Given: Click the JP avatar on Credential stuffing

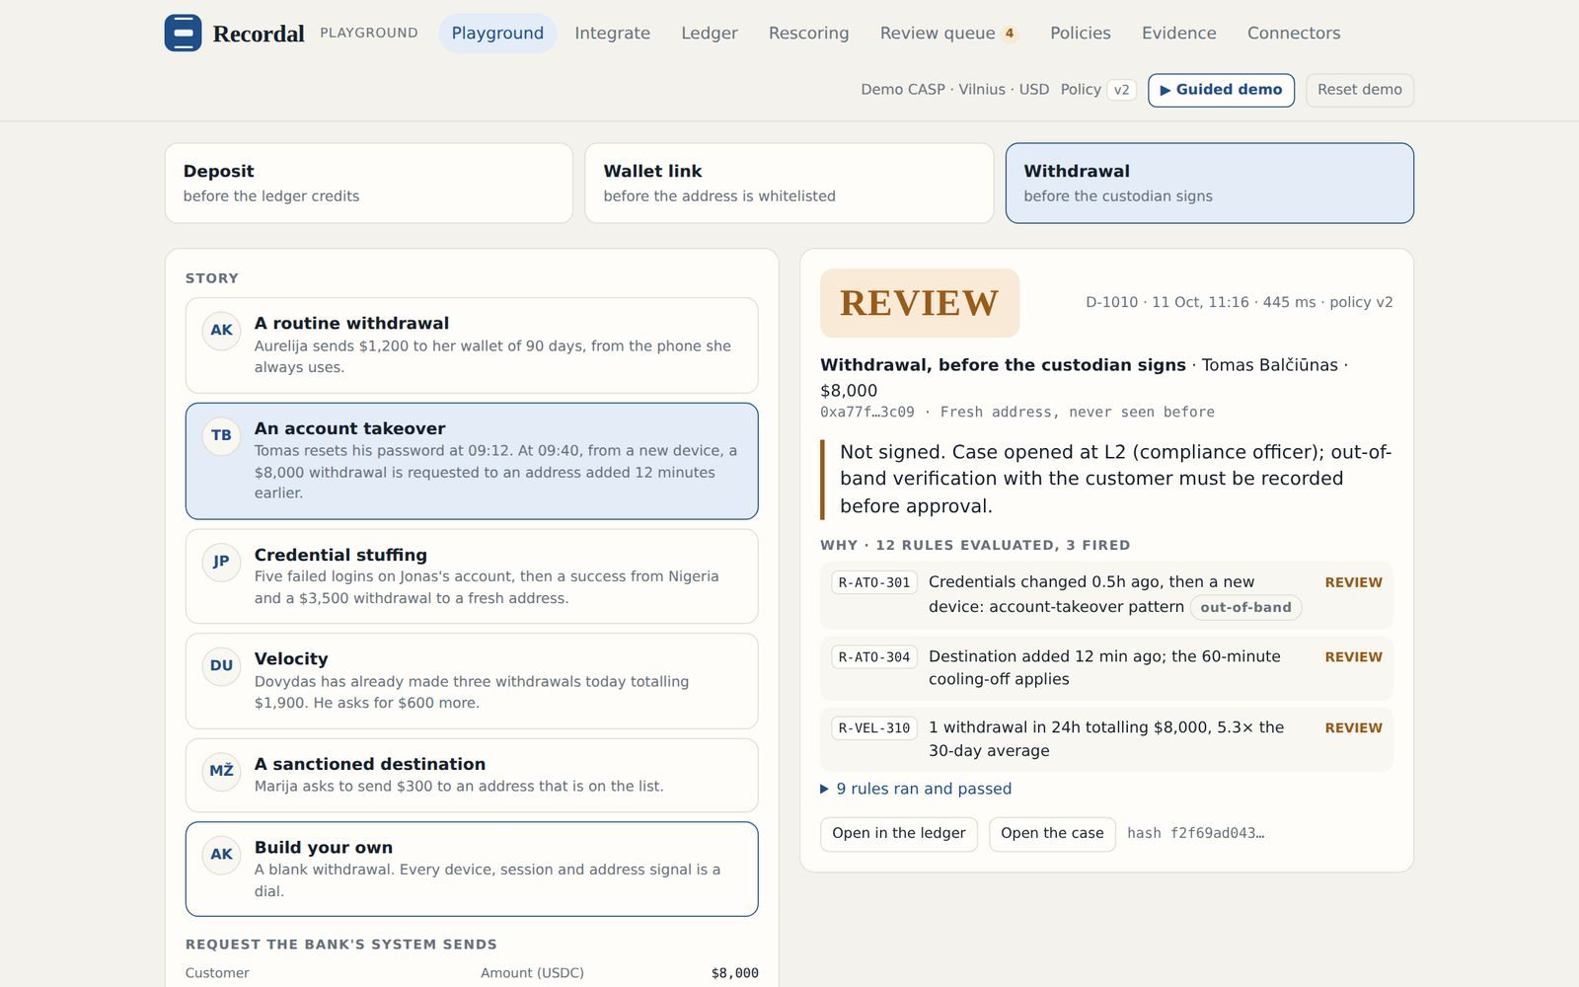Looking at the screenshot, I should click(221, 562).
